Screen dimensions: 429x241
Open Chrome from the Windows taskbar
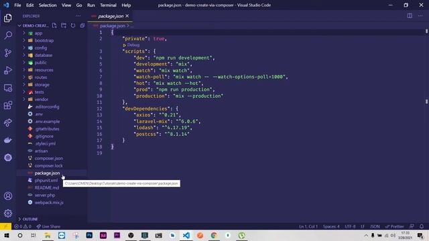point(214,235)
